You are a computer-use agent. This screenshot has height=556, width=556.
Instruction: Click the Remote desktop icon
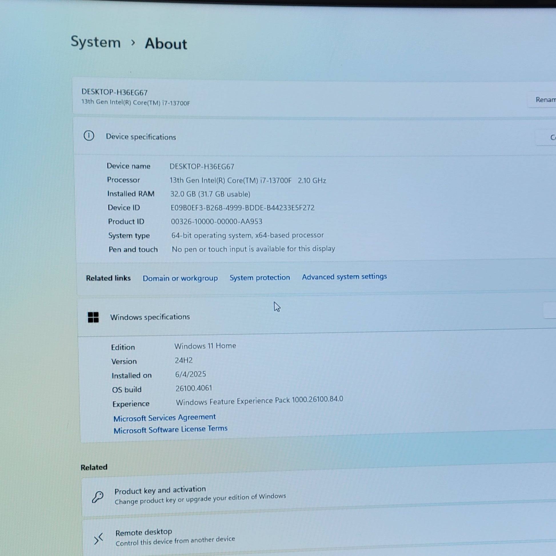point(98,539)
